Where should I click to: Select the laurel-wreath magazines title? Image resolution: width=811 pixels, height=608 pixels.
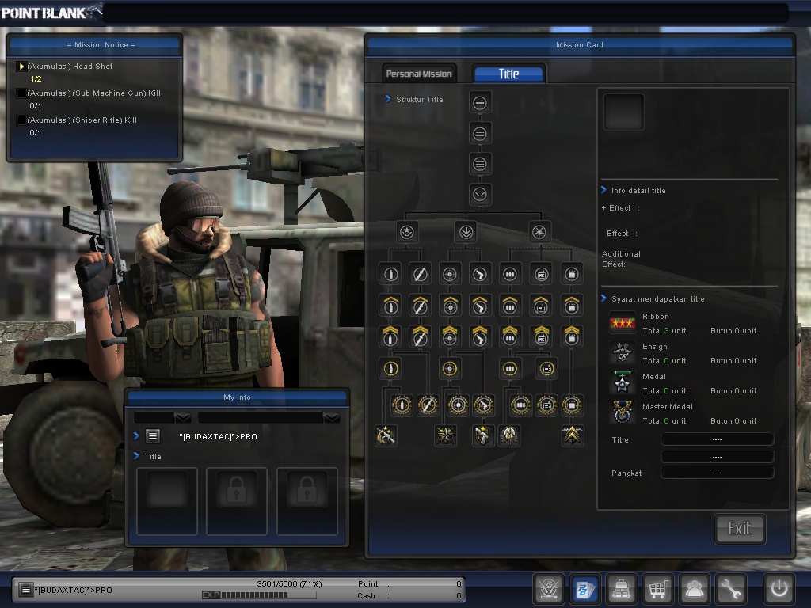tap(521, 405)
